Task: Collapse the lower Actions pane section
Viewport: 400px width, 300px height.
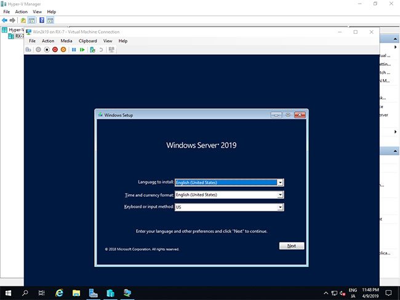Action: 395,151
